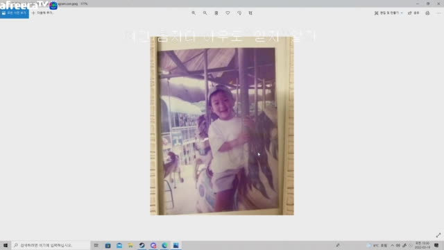Viewport: 444px width, 250px height.
Task: Expand the hidden system tray icons chevron
Action: (392, 245)
